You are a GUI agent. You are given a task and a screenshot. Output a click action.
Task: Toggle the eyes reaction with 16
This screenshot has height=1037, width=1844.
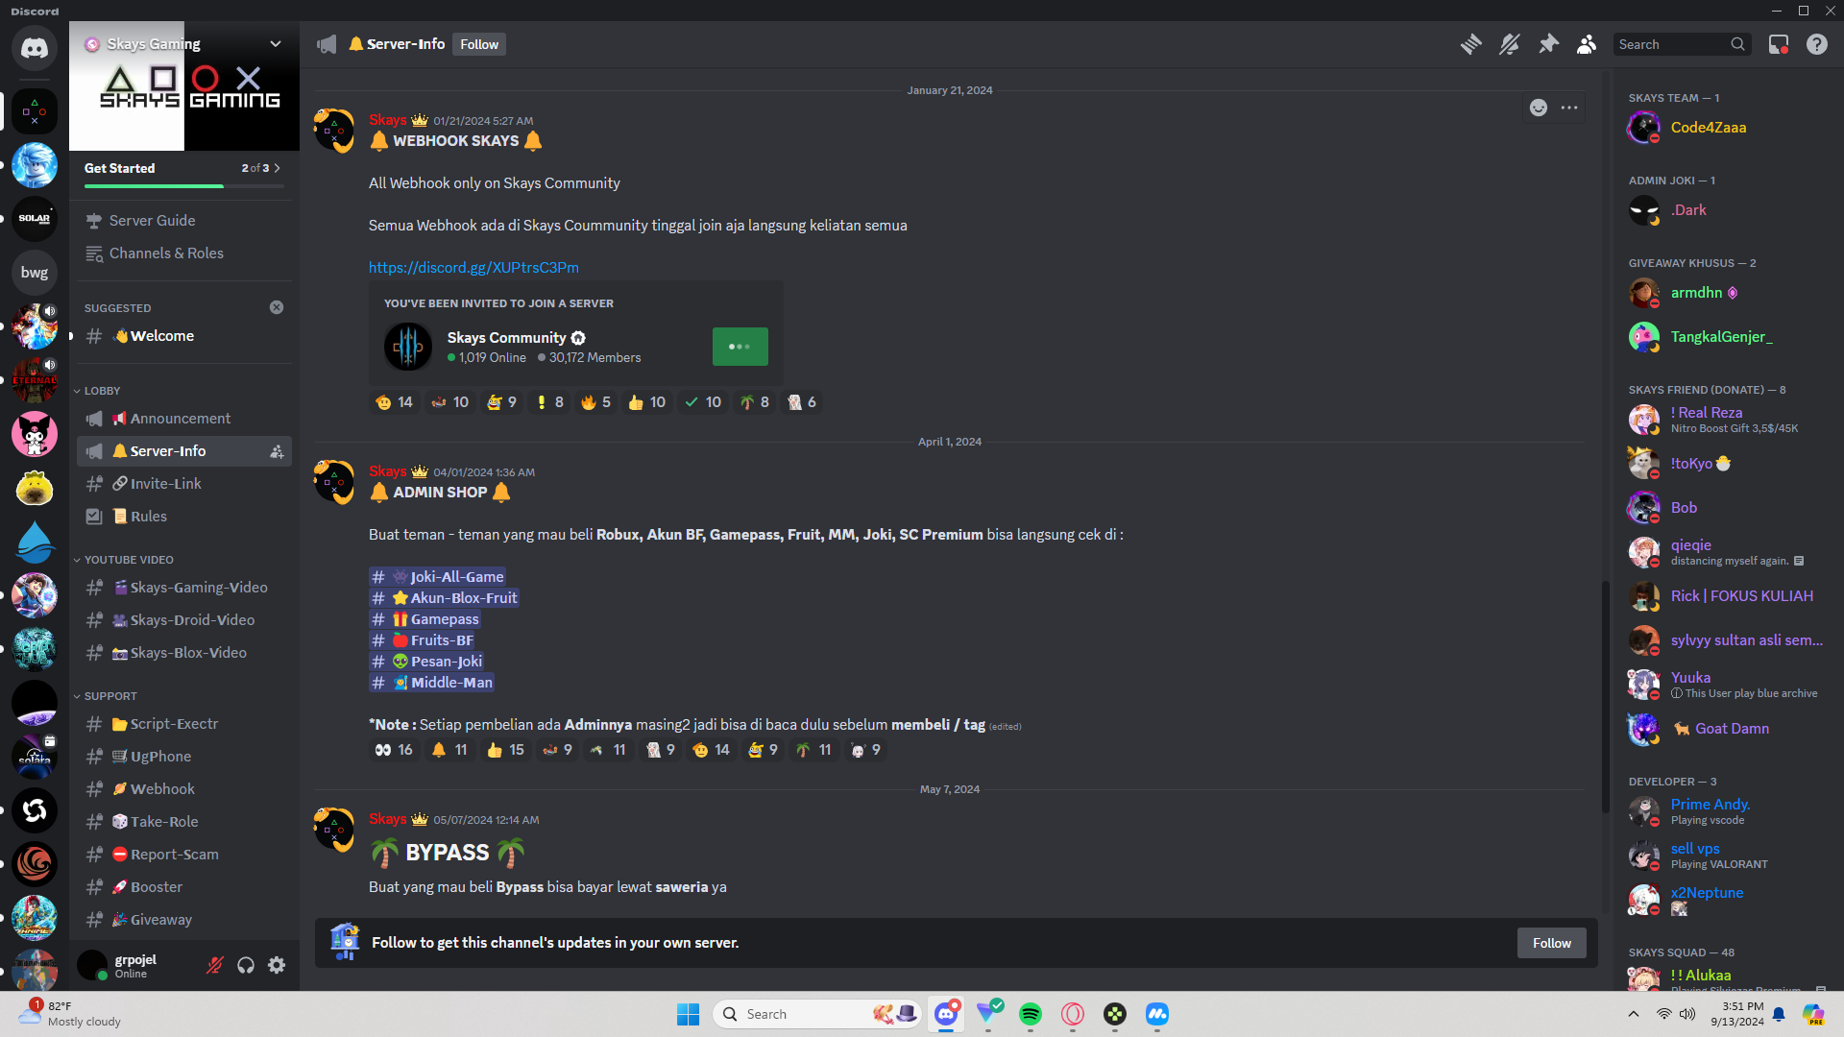click(x=394, y=750)
